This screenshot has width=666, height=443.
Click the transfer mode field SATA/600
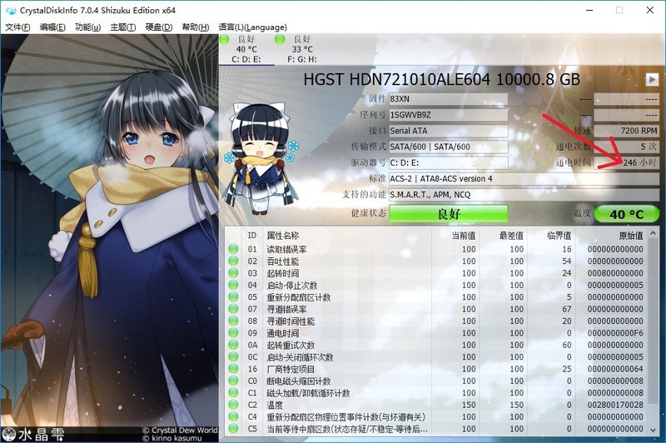click(x=449, y=147)
